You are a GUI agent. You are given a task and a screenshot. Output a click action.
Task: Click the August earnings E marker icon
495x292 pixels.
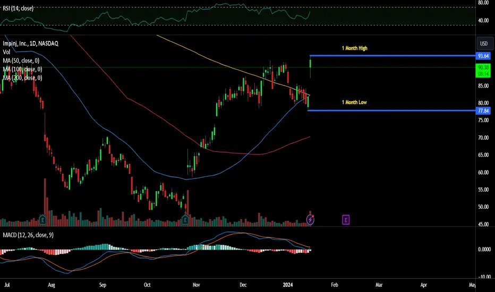[42, 220]
